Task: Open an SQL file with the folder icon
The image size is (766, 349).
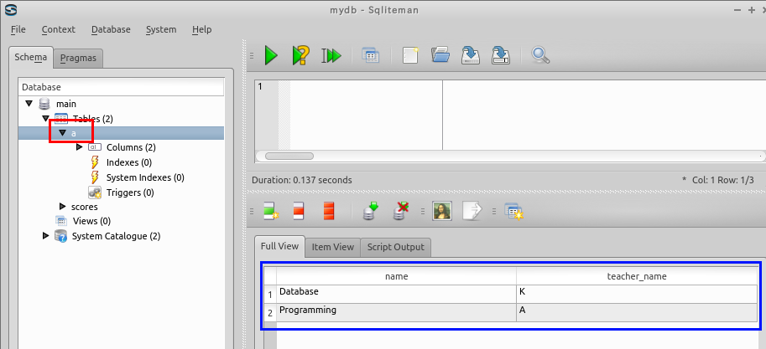Action: pyautogui.click(x=440, y=54)
